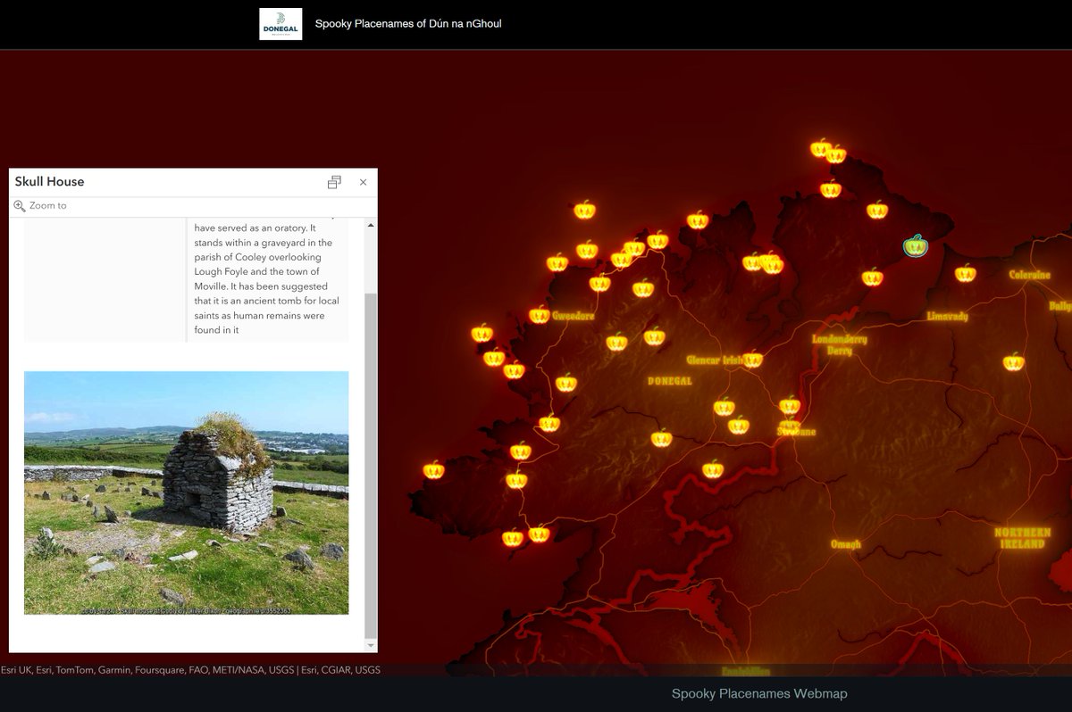Open the Skull House oratory photo
Viewport: 1072px width, 712px height.
click(x=187, y=493)
